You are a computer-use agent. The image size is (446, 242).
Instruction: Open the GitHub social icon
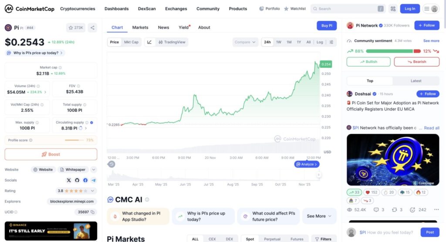coord(77,180)
